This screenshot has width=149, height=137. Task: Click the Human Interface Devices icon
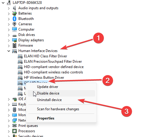[15, 51]
